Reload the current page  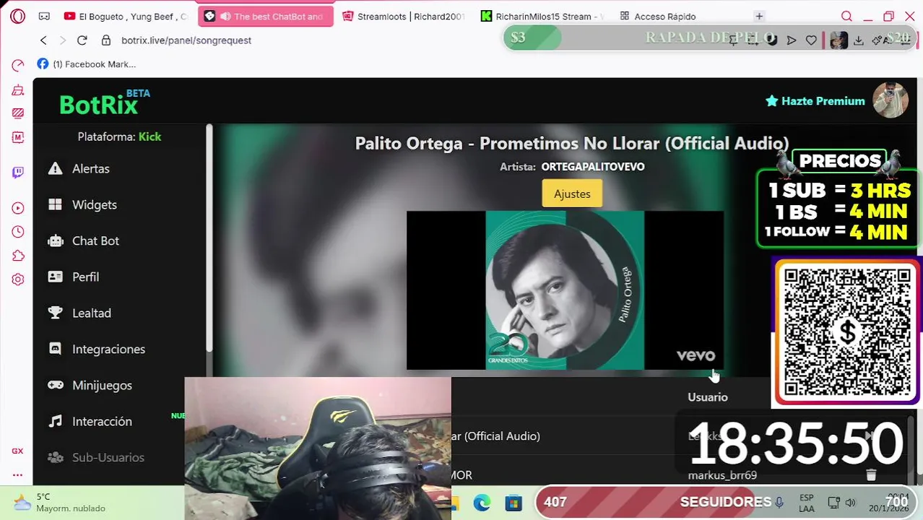pyautogui.click(x=82, y=40)
